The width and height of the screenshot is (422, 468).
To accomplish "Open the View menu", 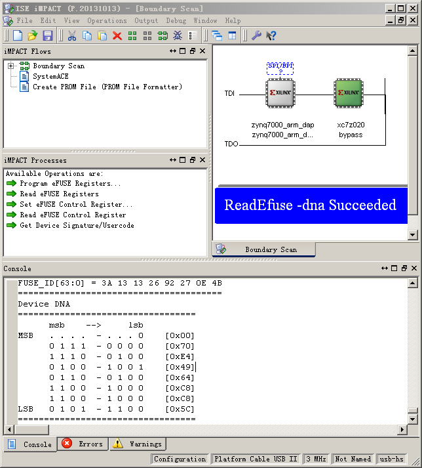I will [71, 20].
